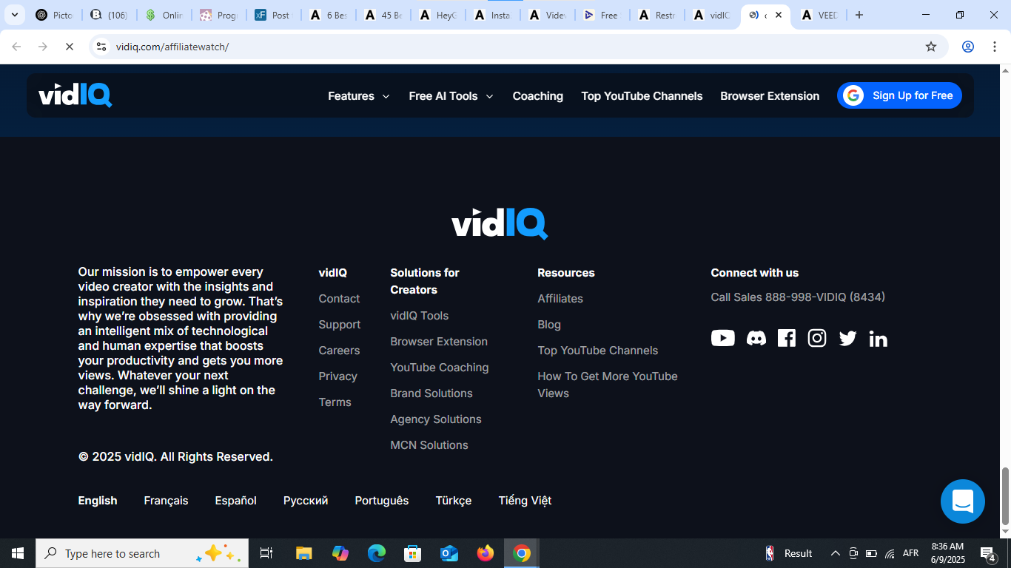Viewport: 1011px width, 568px height.
Task: Open vidIQ YouTube channel icon
Action: 722,338
